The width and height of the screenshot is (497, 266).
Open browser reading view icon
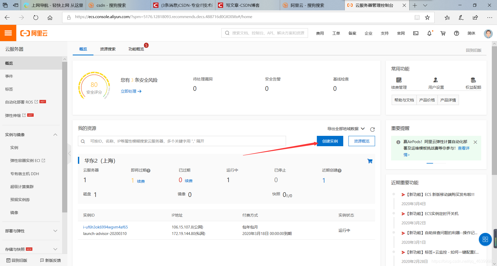(x=417, y=17)
